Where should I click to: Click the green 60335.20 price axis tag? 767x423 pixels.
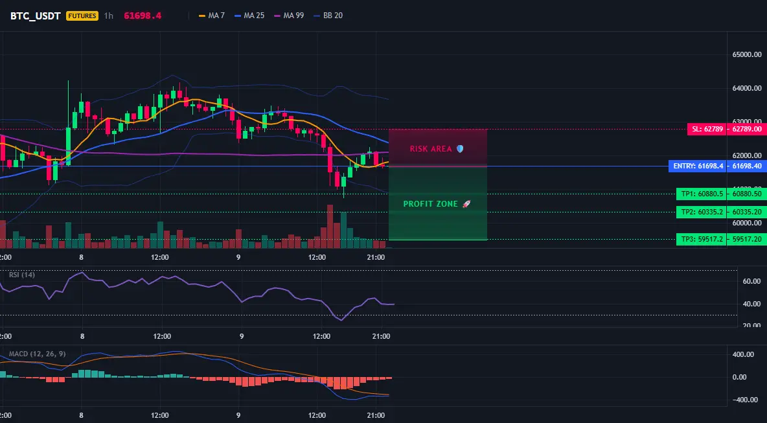(746, 212)
